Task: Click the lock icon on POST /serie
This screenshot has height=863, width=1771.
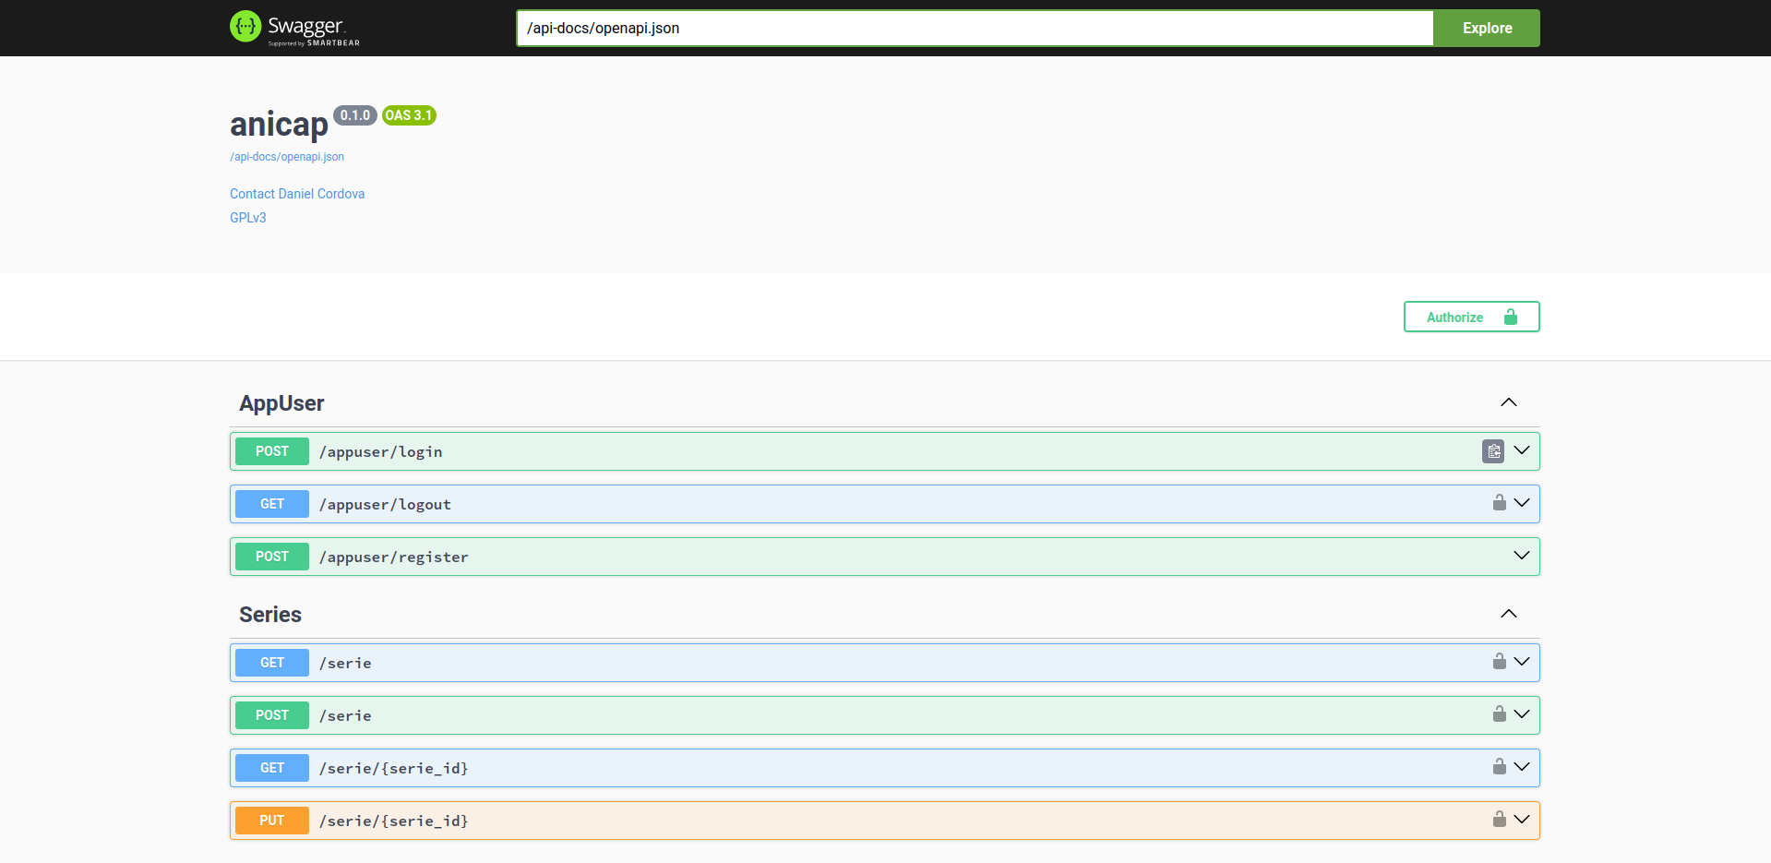Action: 1498,714
